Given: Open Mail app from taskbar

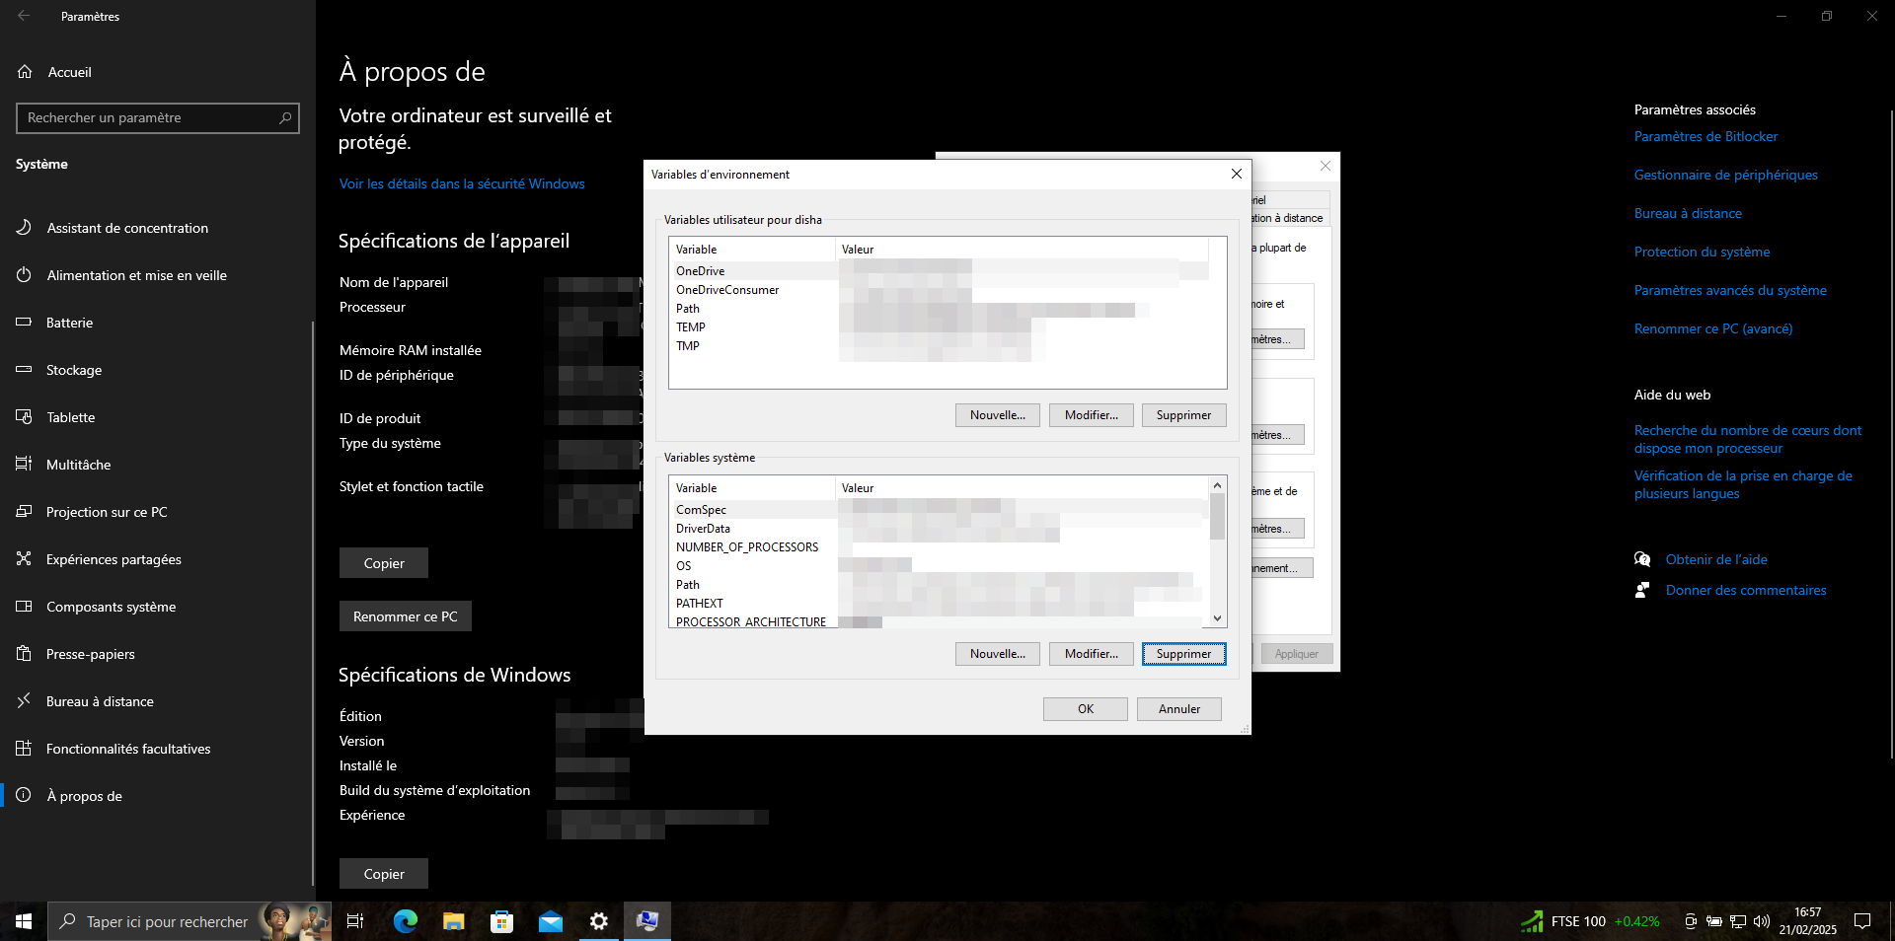Looking at the screenshot, I should (550, 921).
